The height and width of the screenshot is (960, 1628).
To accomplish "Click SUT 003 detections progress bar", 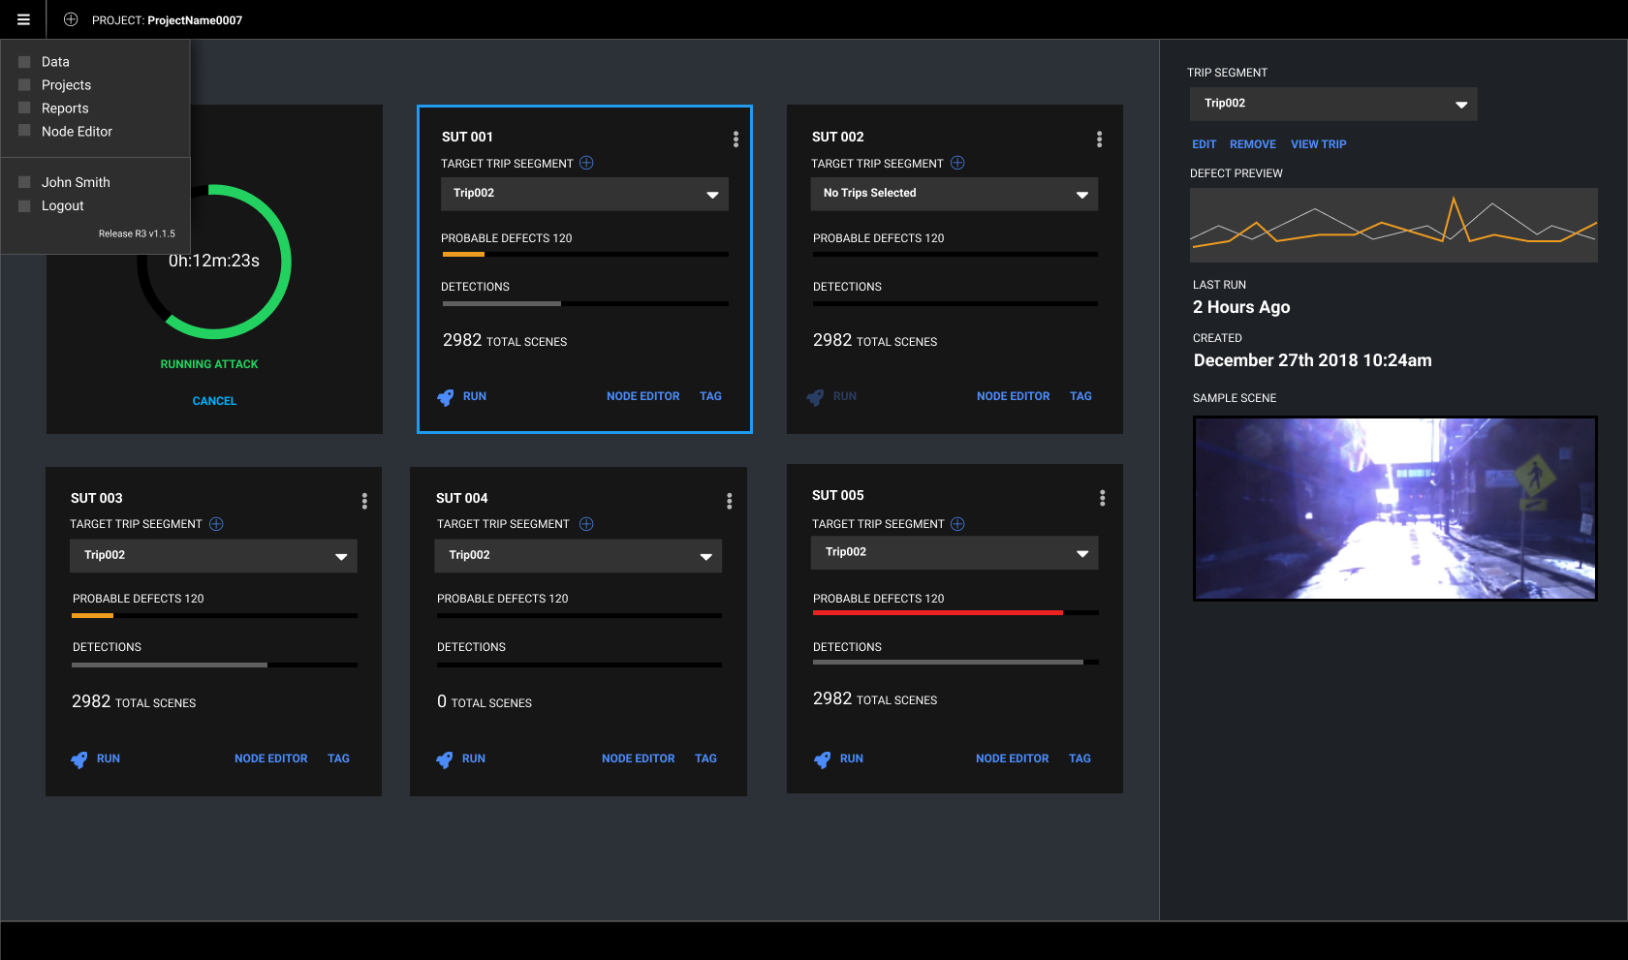I will [x=214, y=665].
